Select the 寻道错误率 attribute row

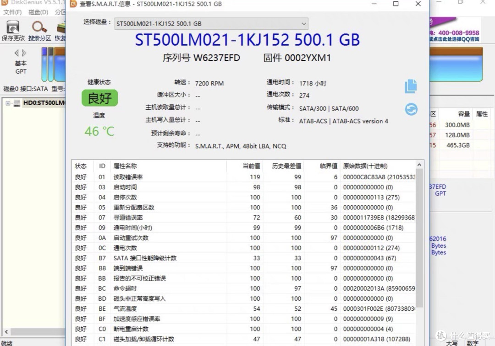[244, 217]
